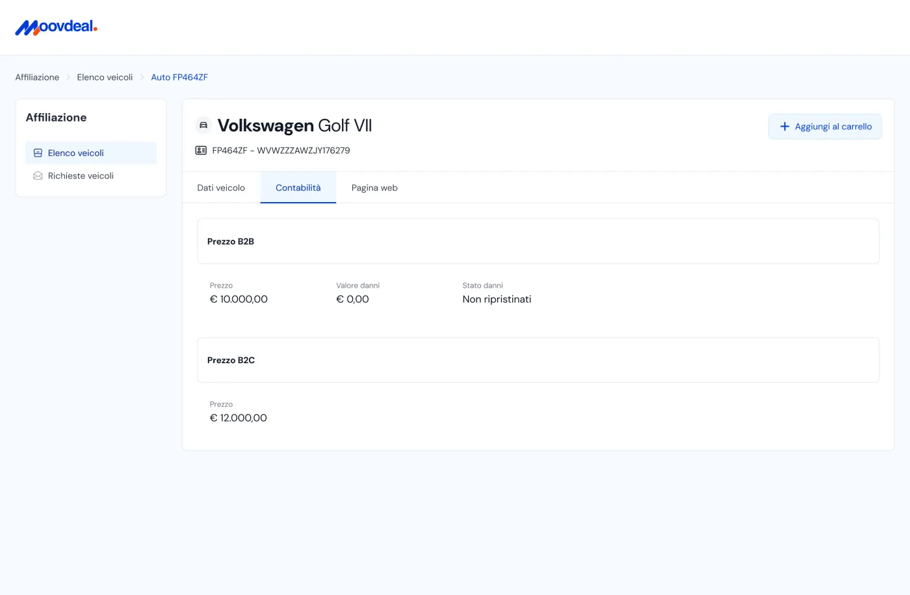Click the Prezzo B2C section header
This screenshot has width=910, height=595.
[x=538, y=361]
